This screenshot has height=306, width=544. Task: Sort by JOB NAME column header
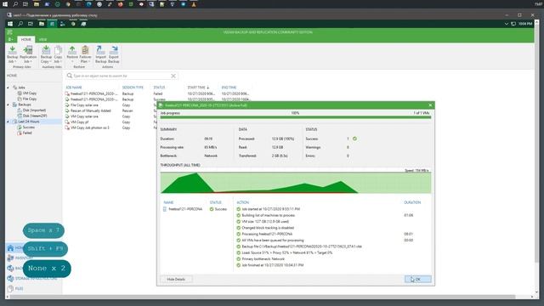[x=74, y=88]
